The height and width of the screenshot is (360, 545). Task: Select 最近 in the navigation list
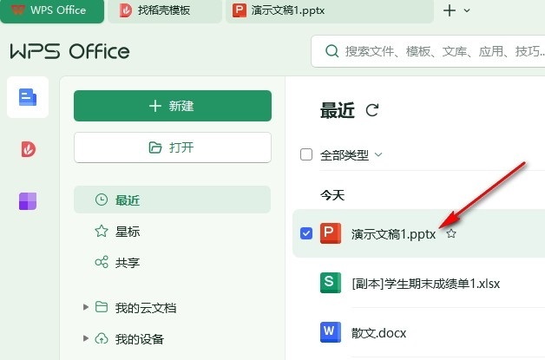173,200
